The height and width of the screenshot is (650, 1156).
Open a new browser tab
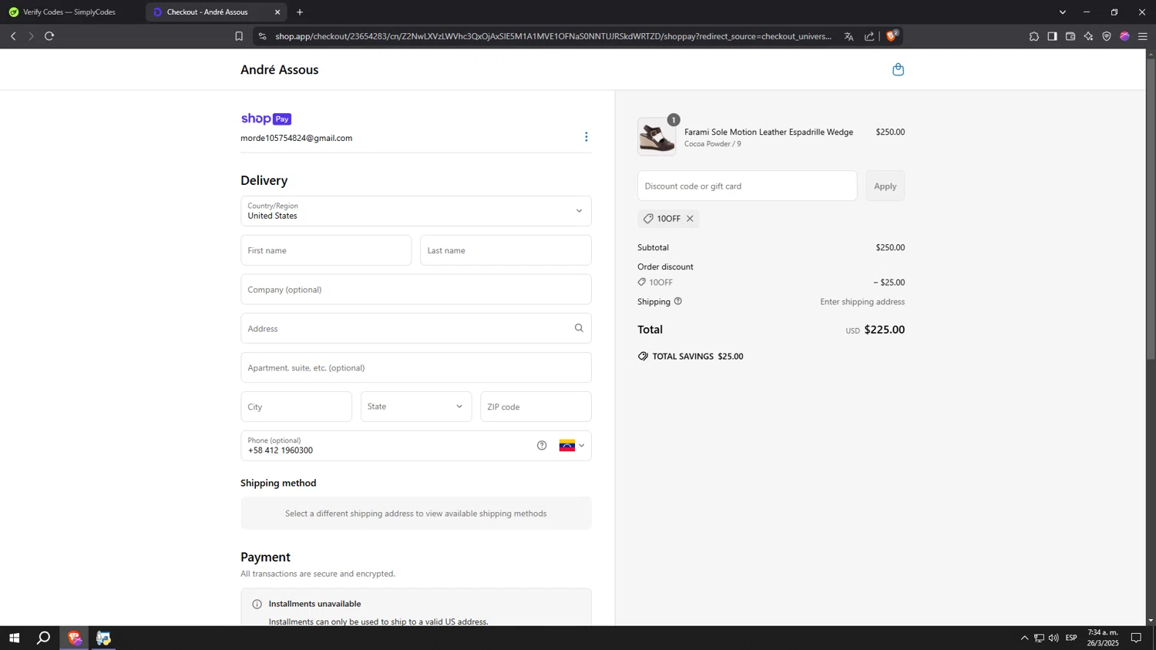(x=300, y=12)
